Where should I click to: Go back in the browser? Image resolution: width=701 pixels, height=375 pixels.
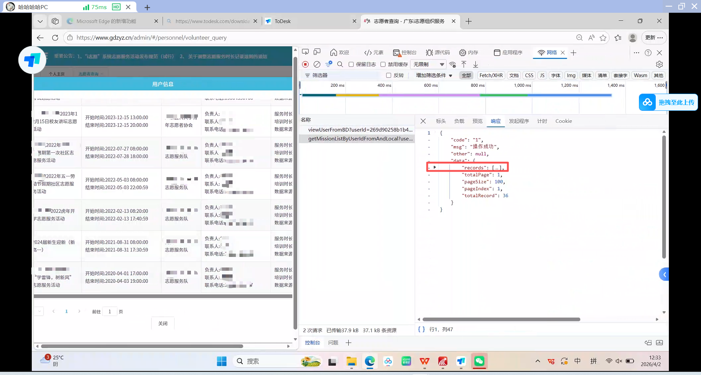click(40, 38)
